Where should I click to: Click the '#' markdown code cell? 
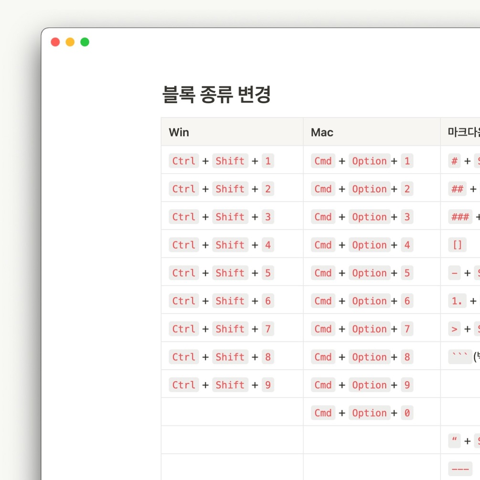pyautogui.click(x=454, y=160)
